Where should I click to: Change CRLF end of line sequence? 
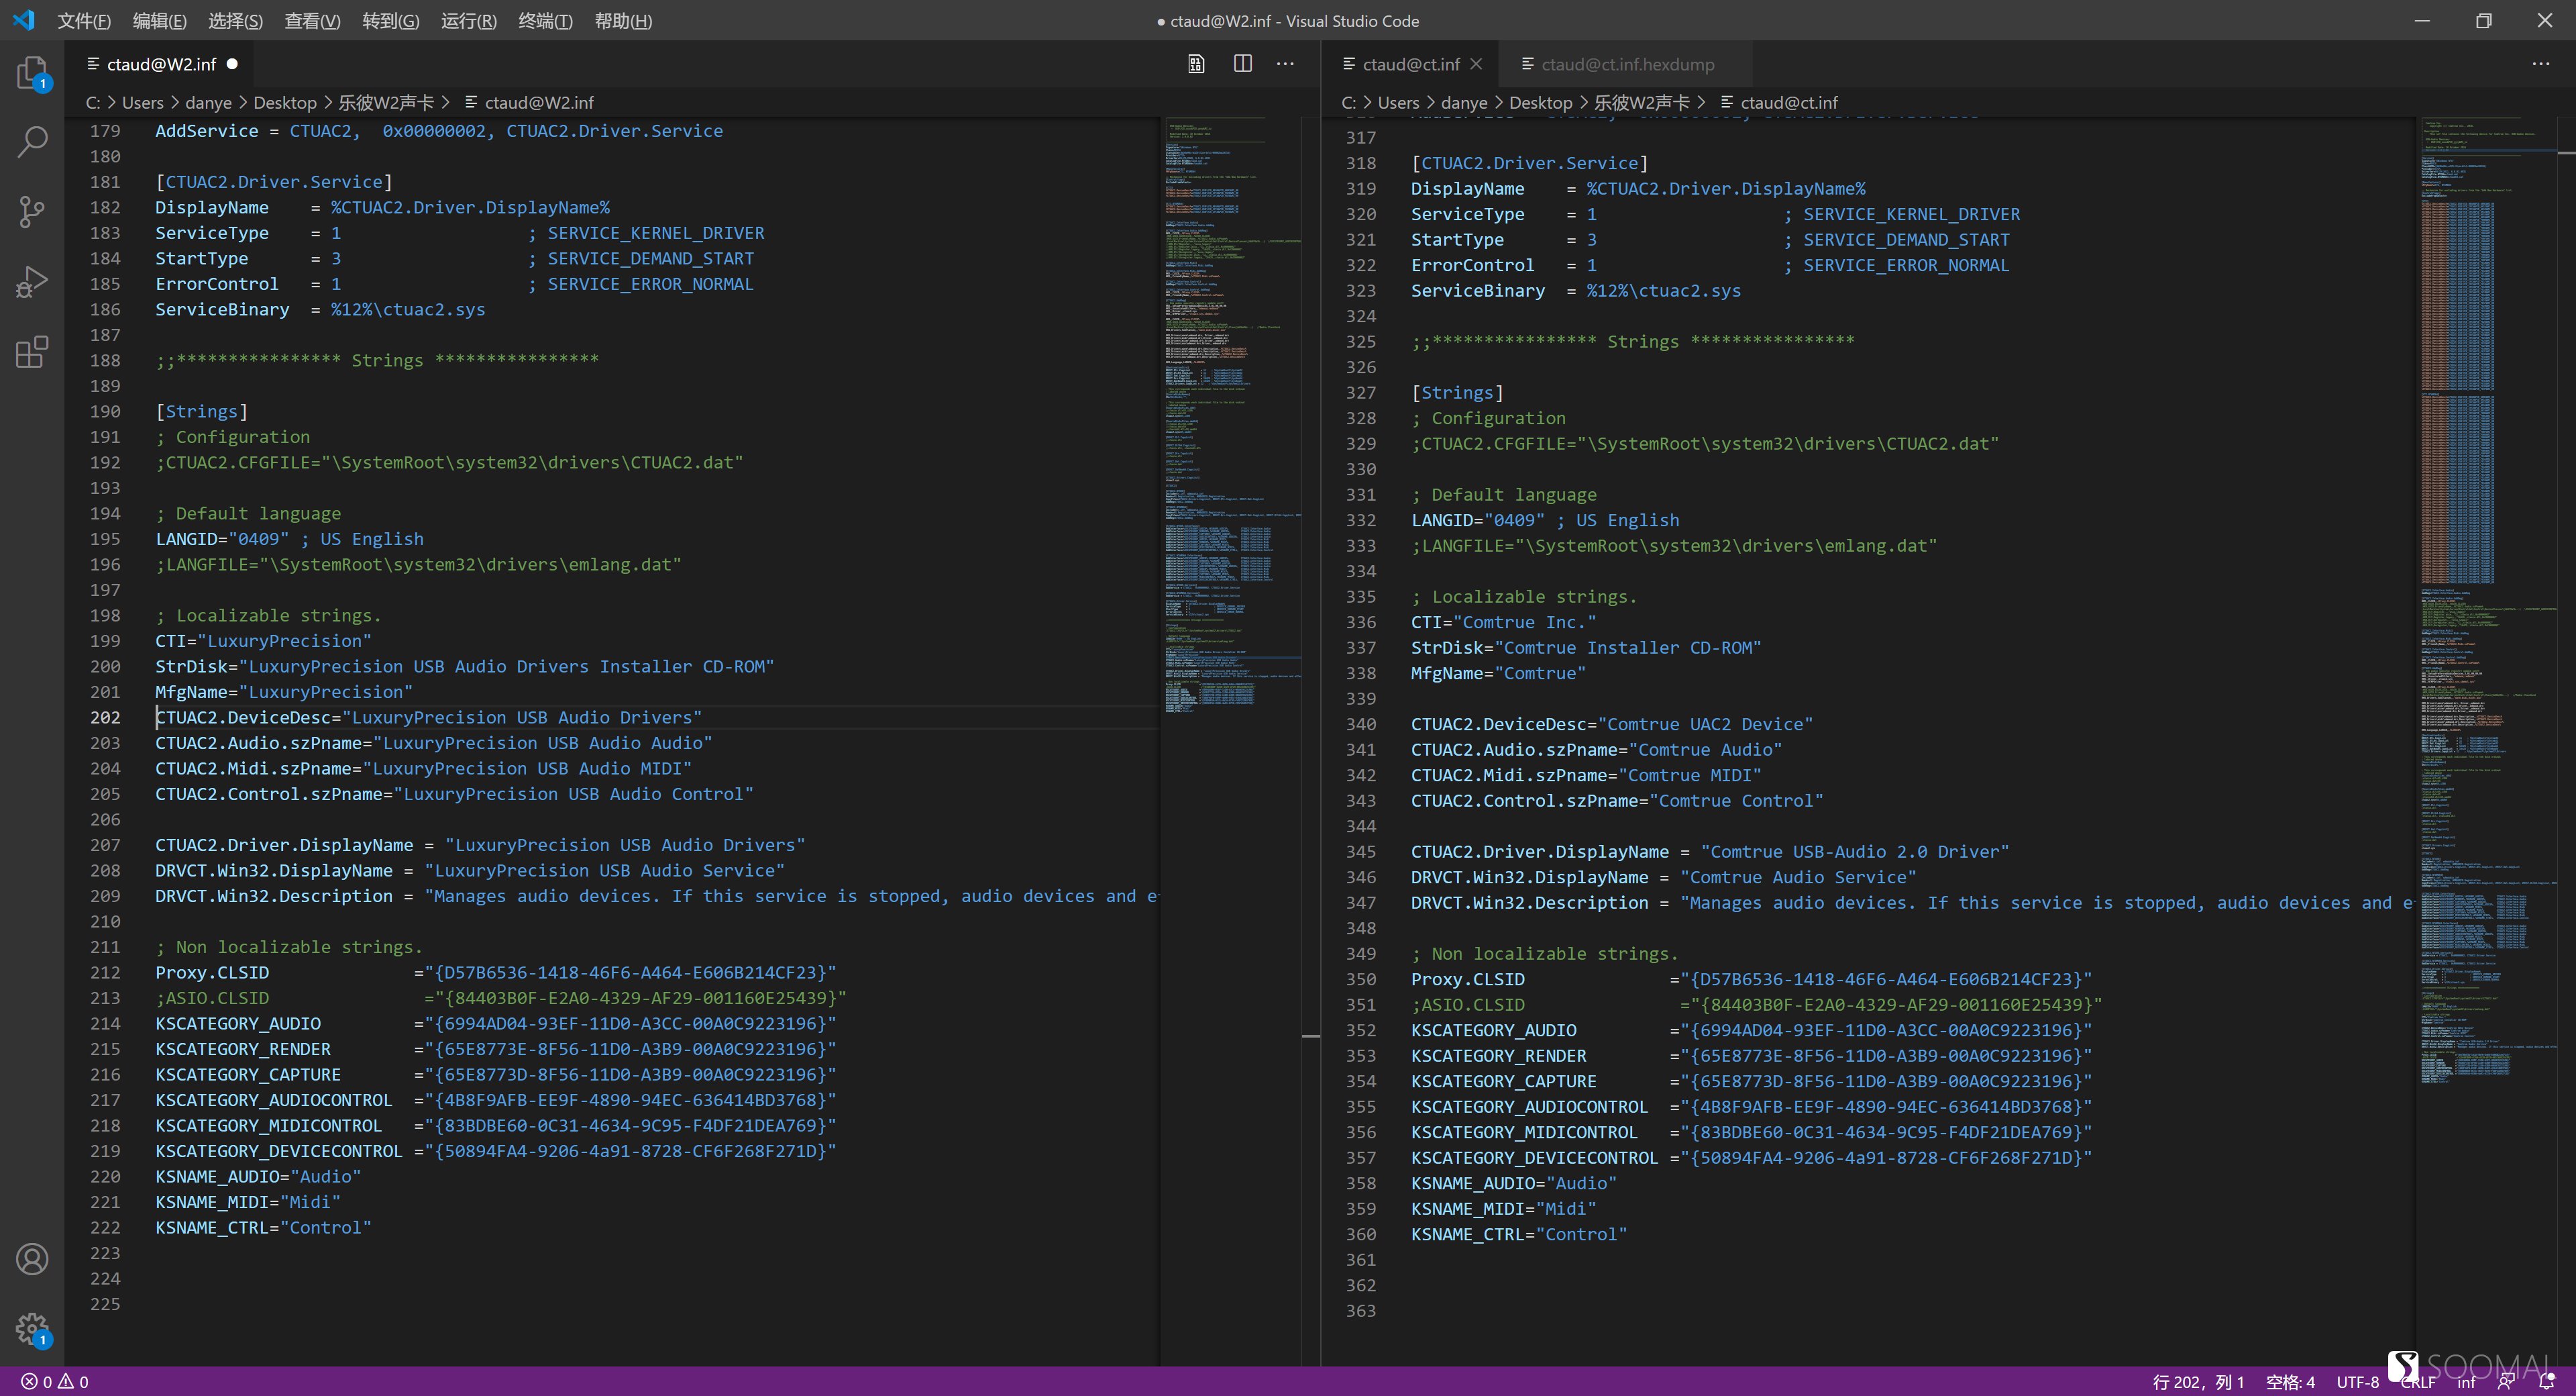tap(2418, 1382)
